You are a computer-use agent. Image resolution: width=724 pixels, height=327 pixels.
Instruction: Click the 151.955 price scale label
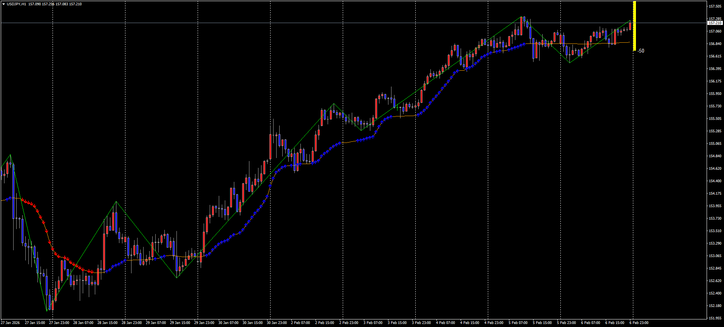pyautogui.click(x=715, y=318)
